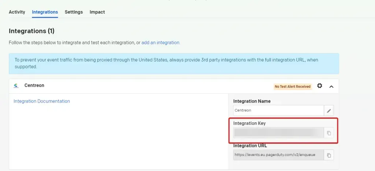375x171 pixels.
Task: Click the No Test Alert Received badge
Action: [x=293, y=86]
